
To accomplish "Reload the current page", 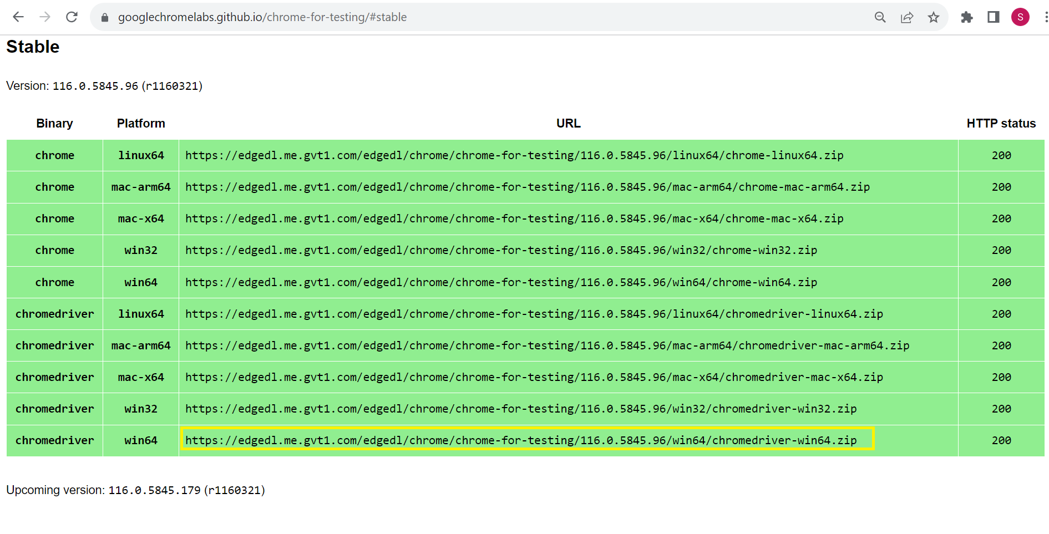I will click(x=72, y=17).
